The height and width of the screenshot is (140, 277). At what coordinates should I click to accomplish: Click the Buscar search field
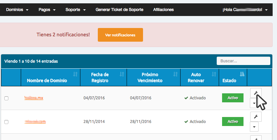click(243, 61)
